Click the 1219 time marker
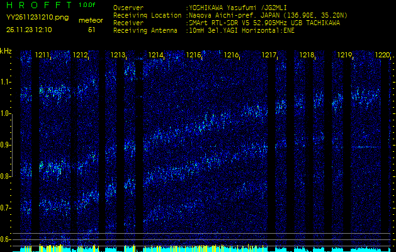Image resolution: width=396 pixels, height=252 pixels. 344,55
